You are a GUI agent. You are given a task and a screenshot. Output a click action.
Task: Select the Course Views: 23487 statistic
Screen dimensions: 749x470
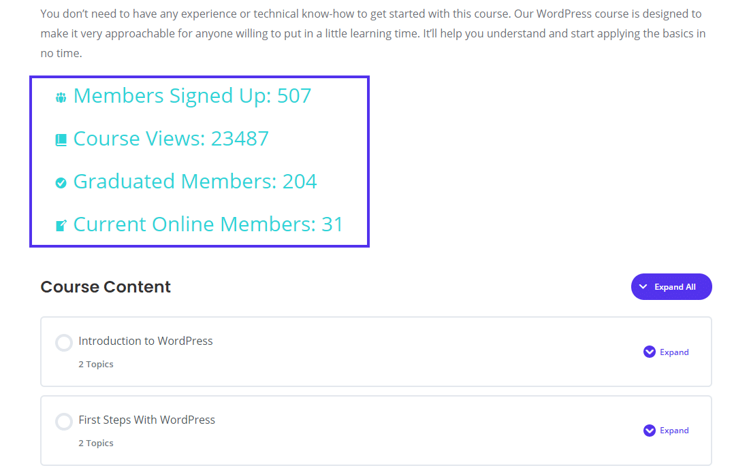coord(171,139)
